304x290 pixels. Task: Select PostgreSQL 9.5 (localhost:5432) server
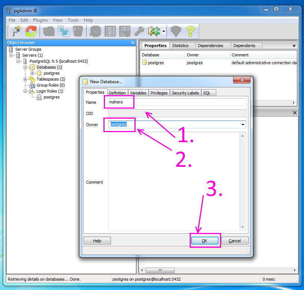(59, 62)
